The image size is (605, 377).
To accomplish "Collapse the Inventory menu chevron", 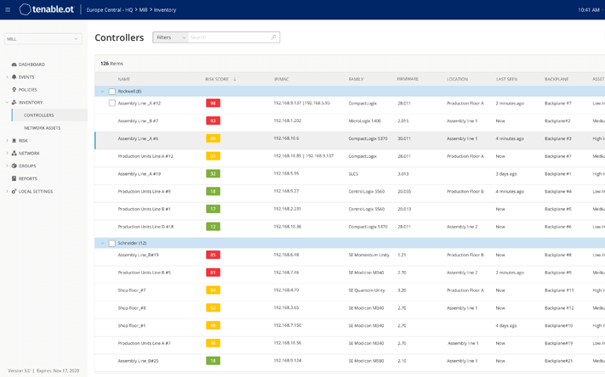I will [x=7, y=103].
